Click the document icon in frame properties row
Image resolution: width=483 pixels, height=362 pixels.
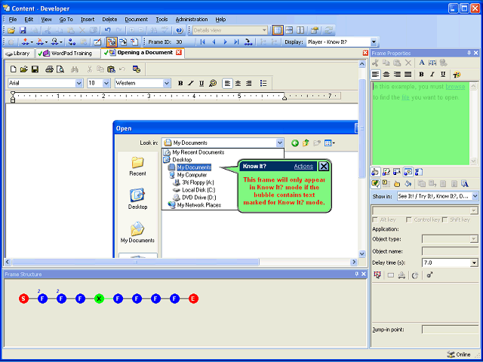(419, 171)
